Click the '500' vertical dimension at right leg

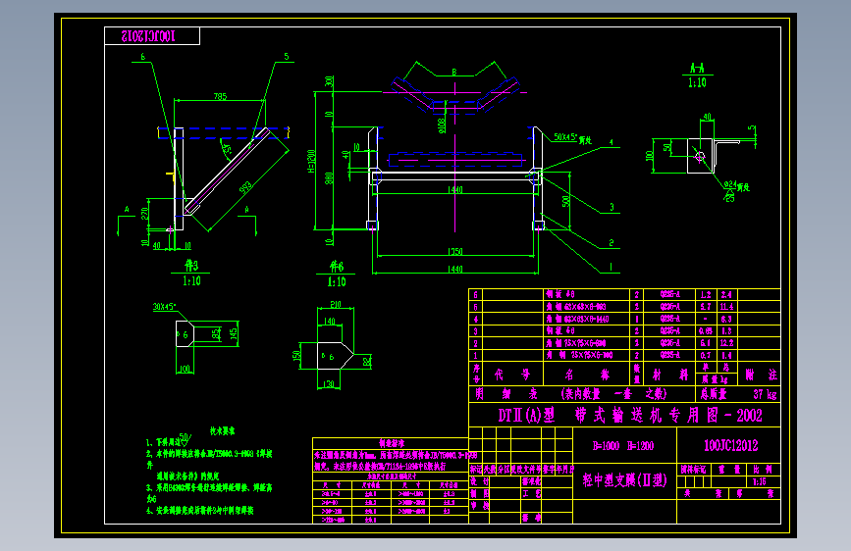pyautogui.click(x=566, y=201)
